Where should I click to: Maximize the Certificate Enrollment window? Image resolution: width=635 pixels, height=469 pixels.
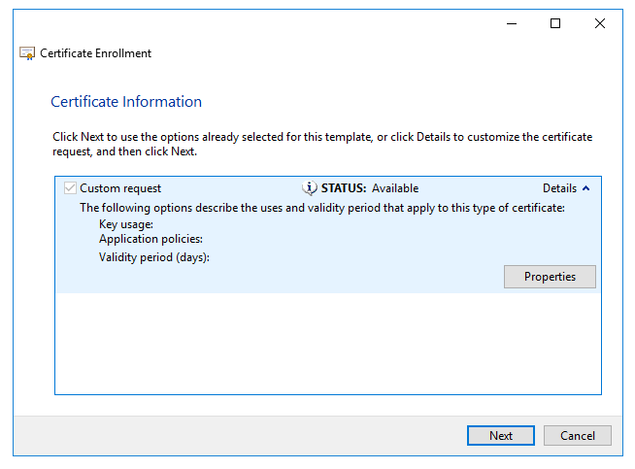pos(555,23)
